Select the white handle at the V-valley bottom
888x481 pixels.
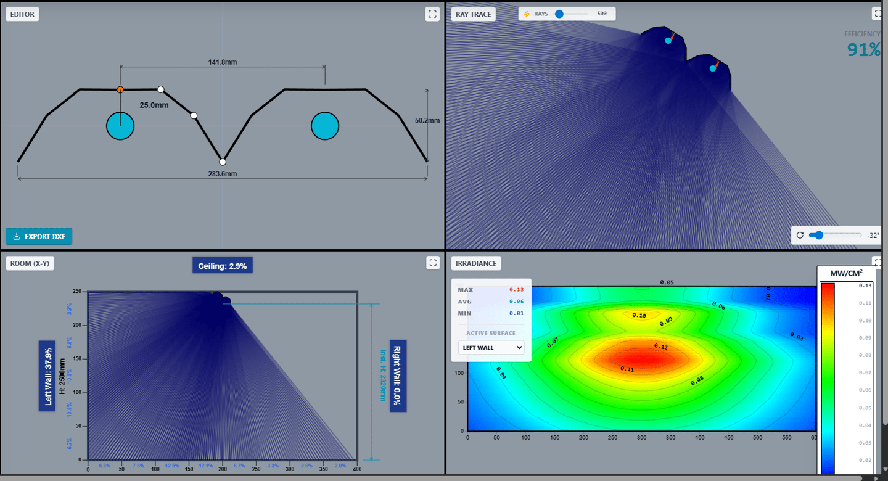point(223,162)
